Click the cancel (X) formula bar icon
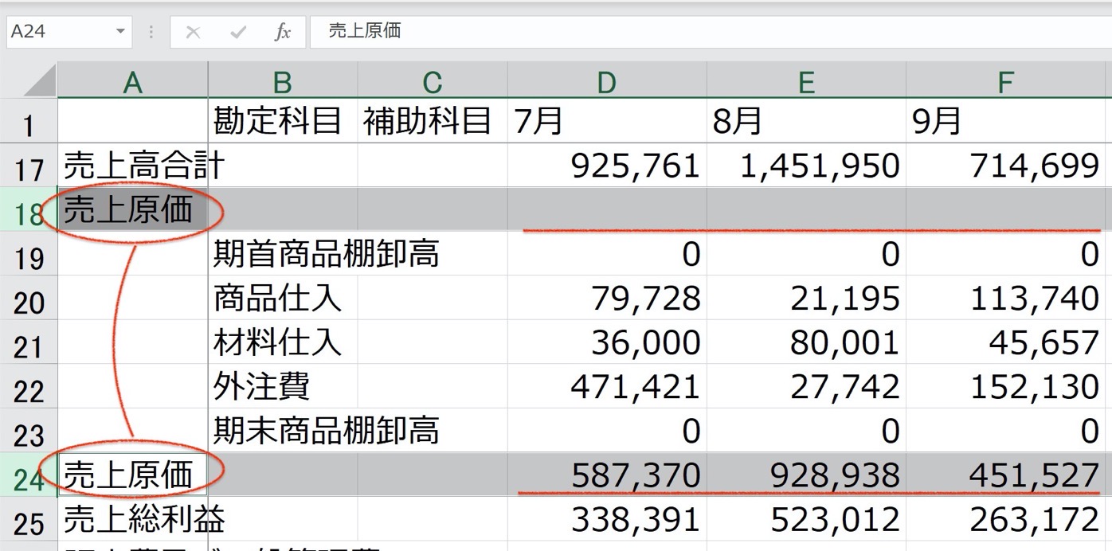 [193, 33]
